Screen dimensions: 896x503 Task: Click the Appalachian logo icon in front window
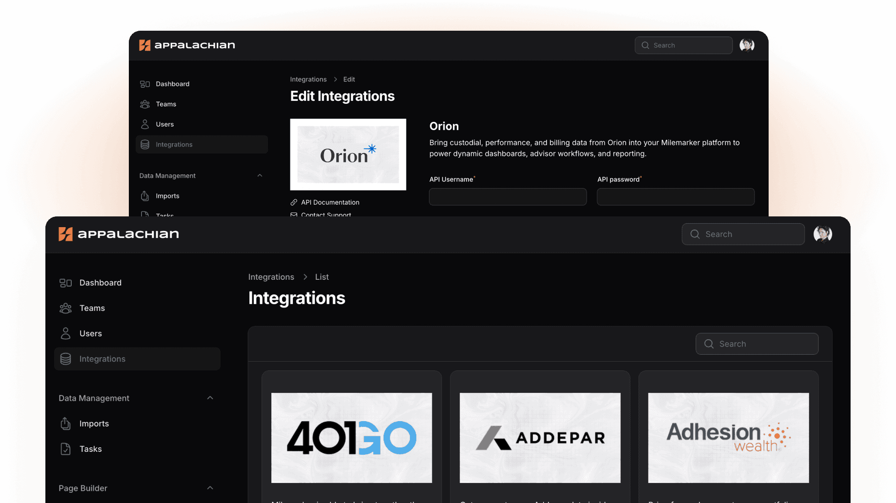tap(65, 234)
